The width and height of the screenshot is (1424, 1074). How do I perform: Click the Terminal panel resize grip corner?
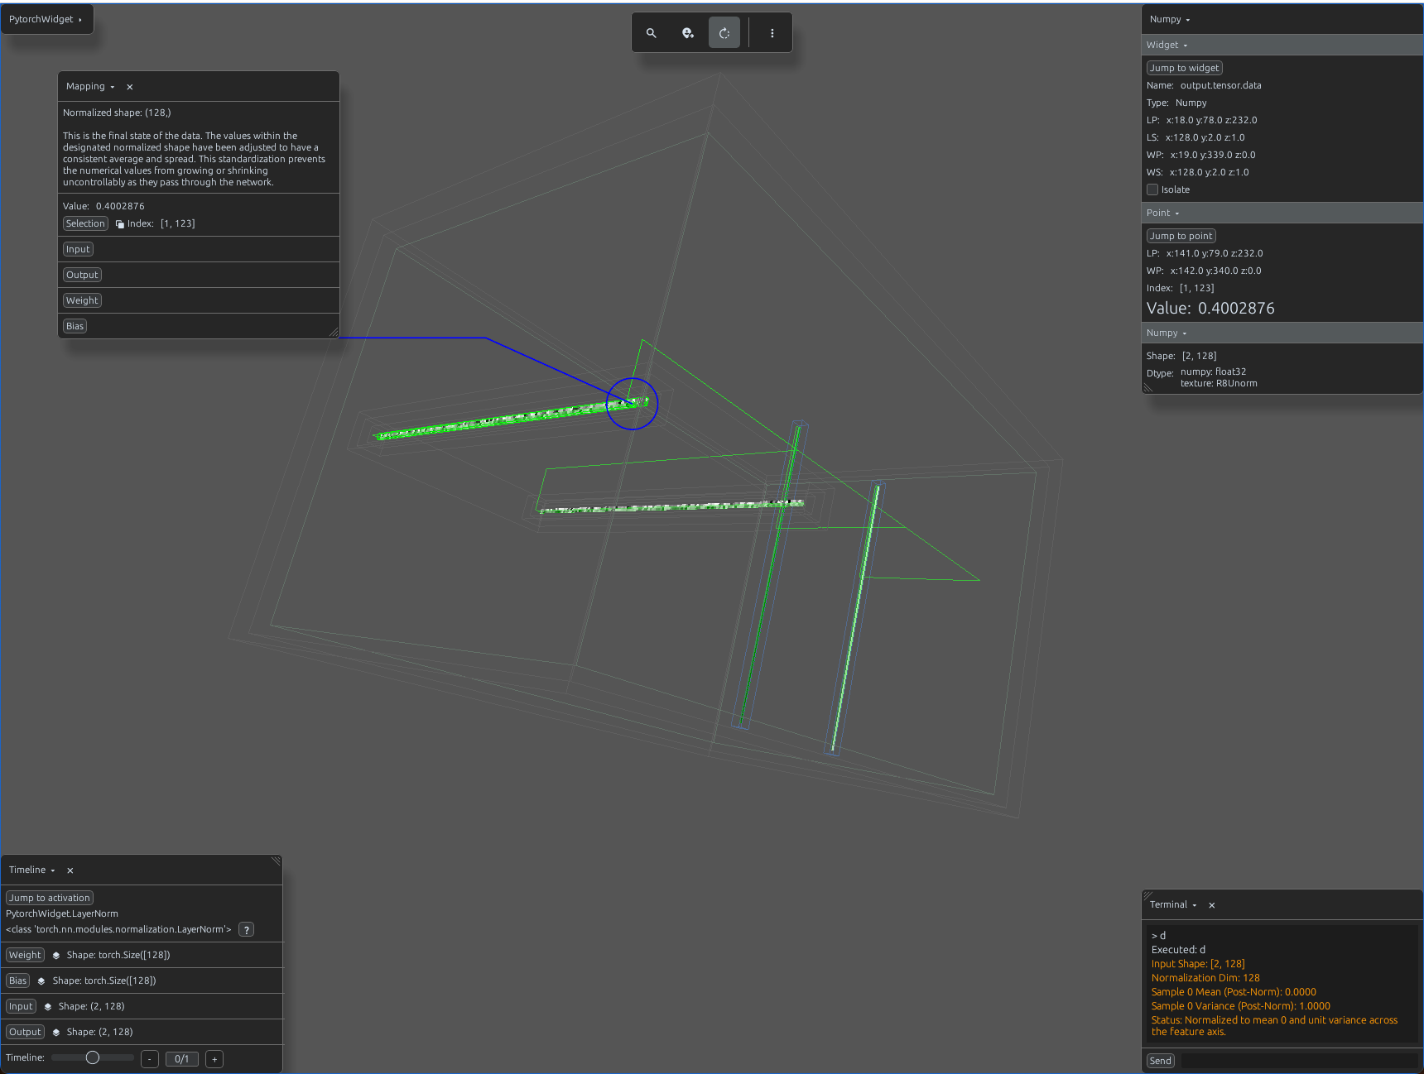(x=1147, y=895)
